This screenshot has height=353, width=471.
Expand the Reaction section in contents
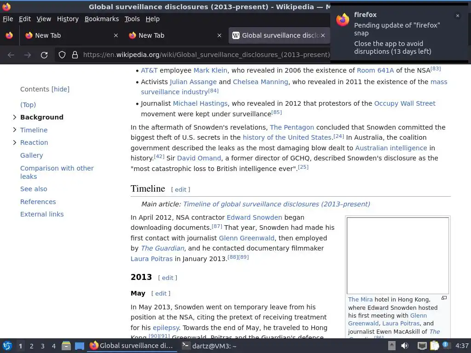[14, 142]
